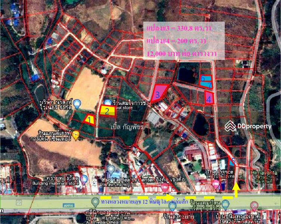Click the บริษัท นรสิงห์ ไวเนอรี่ จำกัด label
The image size is (281, 224).
[x=56, y=105]
